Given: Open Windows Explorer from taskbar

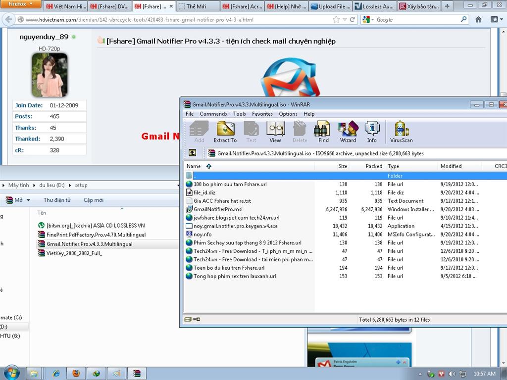Looking at the screenshot, I should [x=34, y=374].
